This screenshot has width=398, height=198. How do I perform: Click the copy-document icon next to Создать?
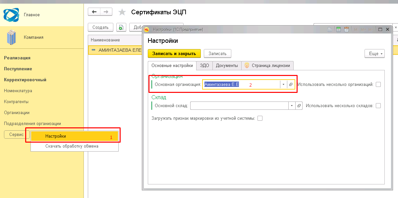click(x=121, y=27)
